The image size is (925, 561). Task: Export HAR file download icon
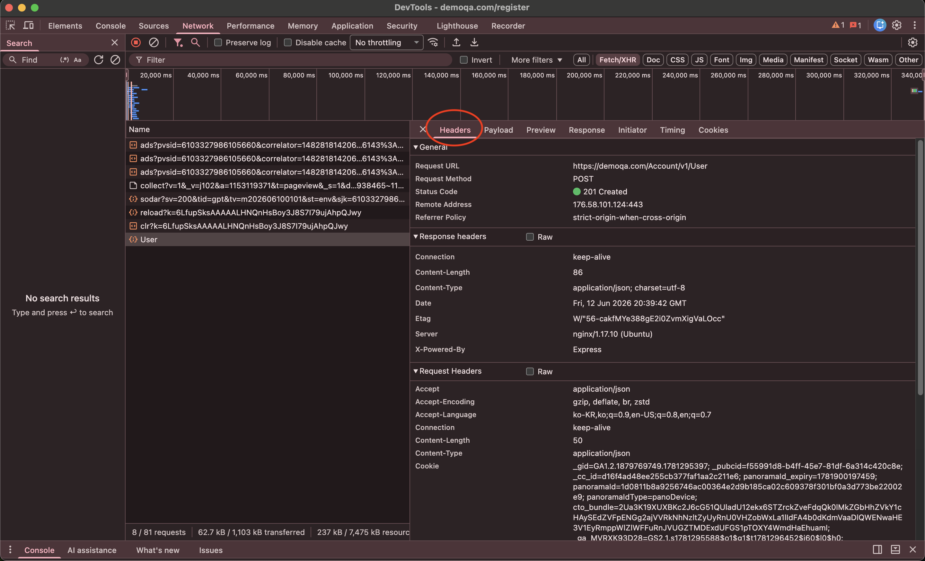pyautogui.click(x=474, y=42)
